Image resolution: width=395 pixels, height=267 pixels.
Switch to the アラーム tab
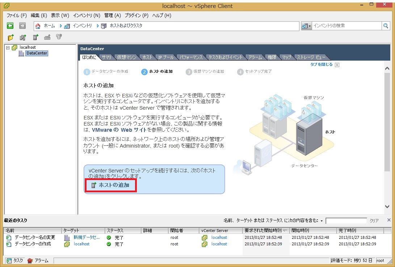pos(255,57)
